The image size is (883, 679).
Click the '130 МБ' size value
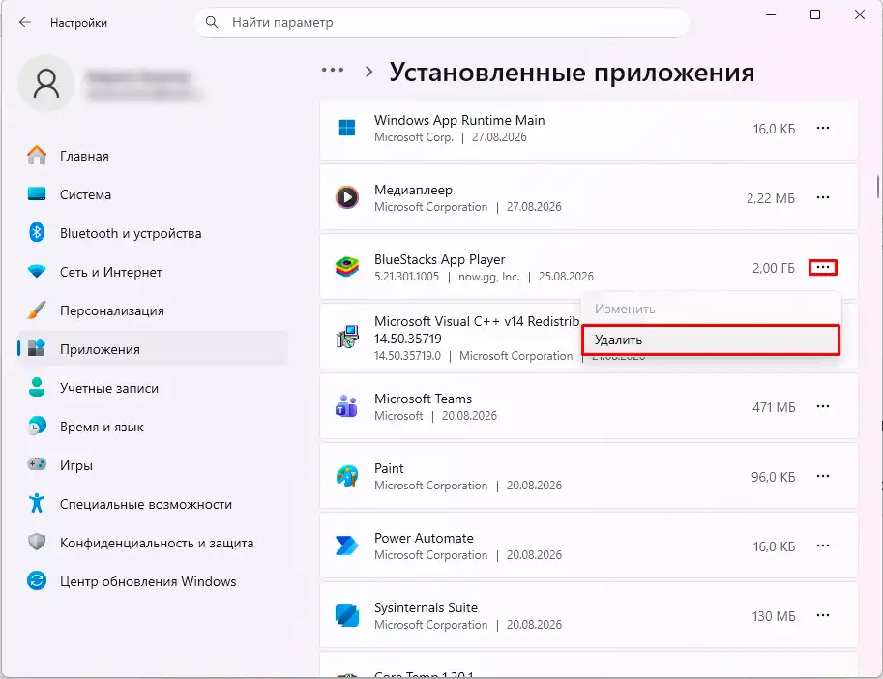point(774,616)
